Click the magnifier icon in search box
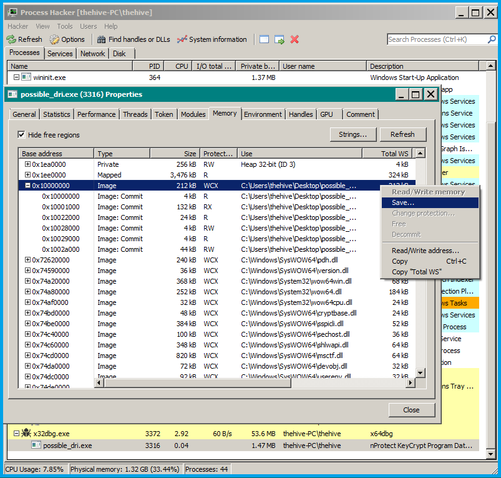Screen dimensions: 501x478 [x=492, y=39]
